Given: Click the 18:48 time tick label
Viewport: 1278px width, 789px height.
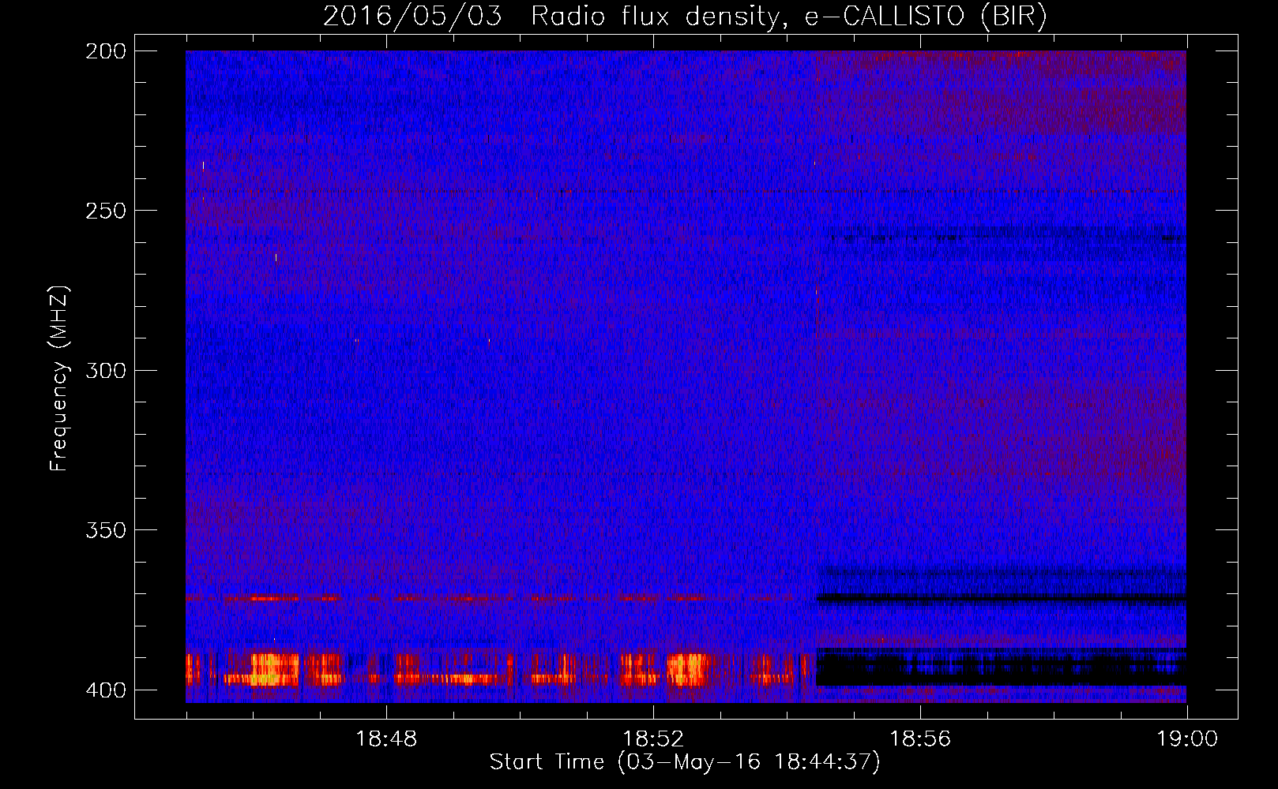Looking at the screenshot, I should [x=386, y=739].
